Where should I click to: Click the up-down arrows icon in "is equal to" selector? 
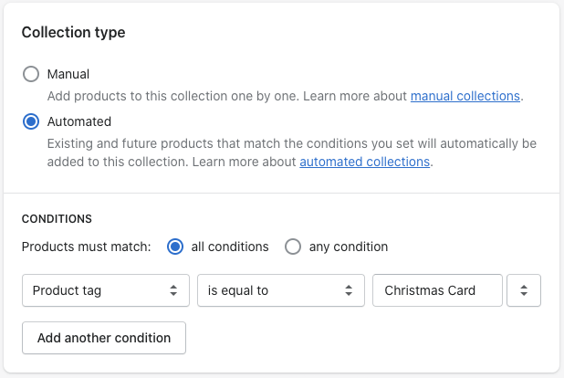point(349,290)
